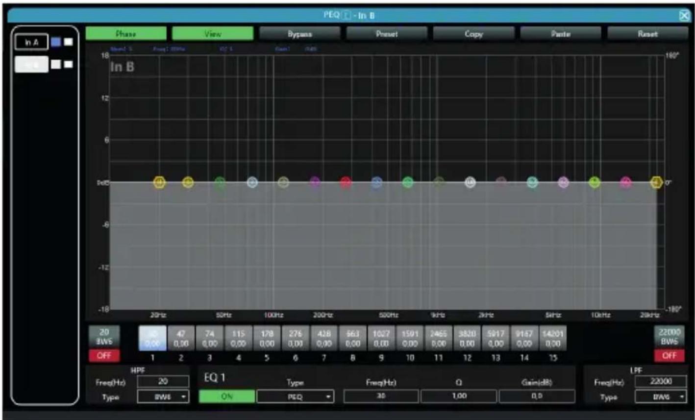
Task: Open the LPF Type dropdown
Action: [x=661, y=396]
